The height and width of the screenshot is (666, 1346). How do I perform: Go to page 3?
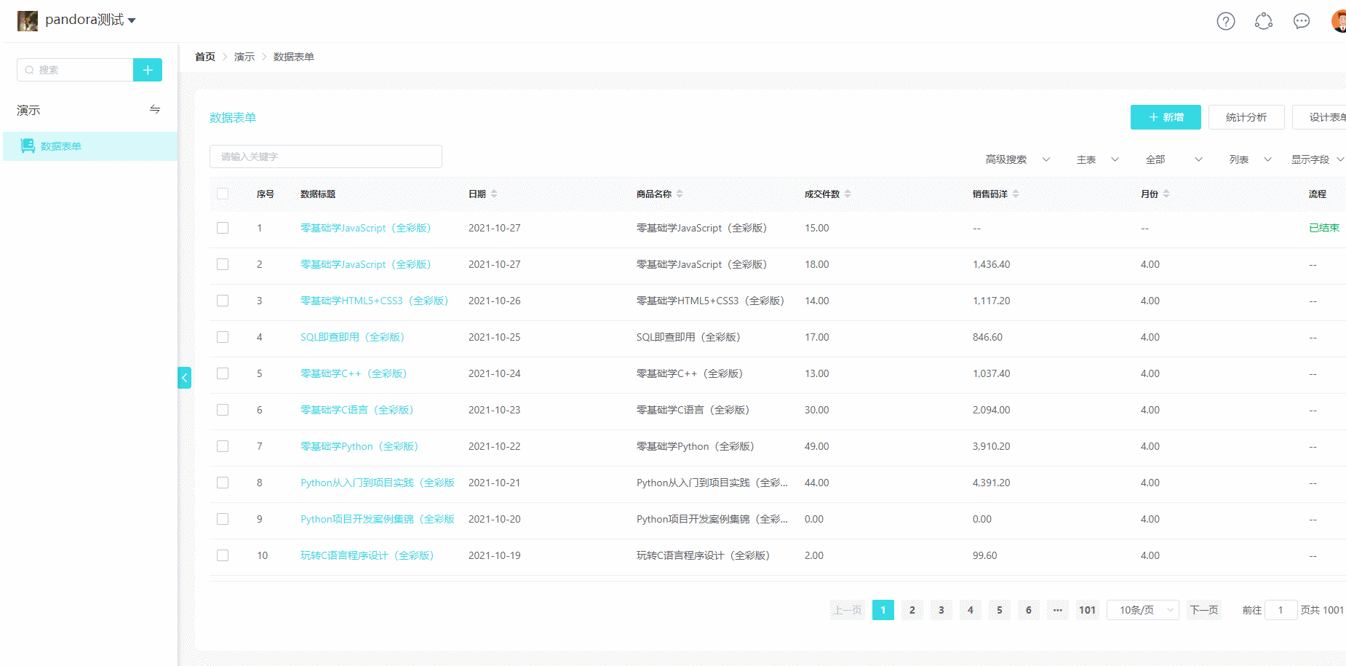point(941,610)
